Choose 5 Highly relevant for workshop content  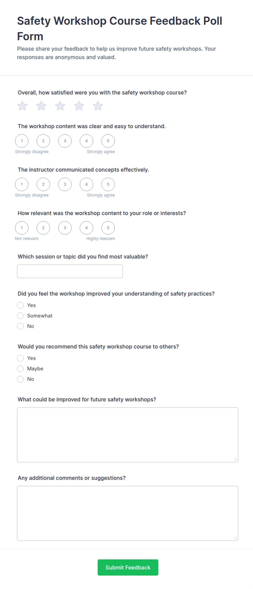[108, 228]
